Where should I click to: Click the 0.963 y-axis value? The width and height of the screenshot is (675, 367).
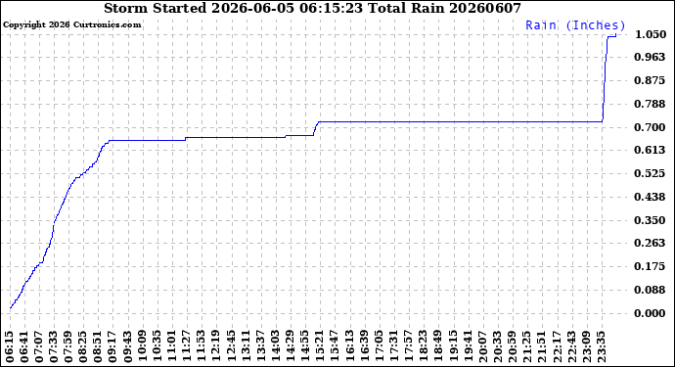coord(651,57)
